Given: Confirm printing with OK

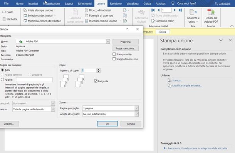Looking at the screenshot, I should pos(107,124).
